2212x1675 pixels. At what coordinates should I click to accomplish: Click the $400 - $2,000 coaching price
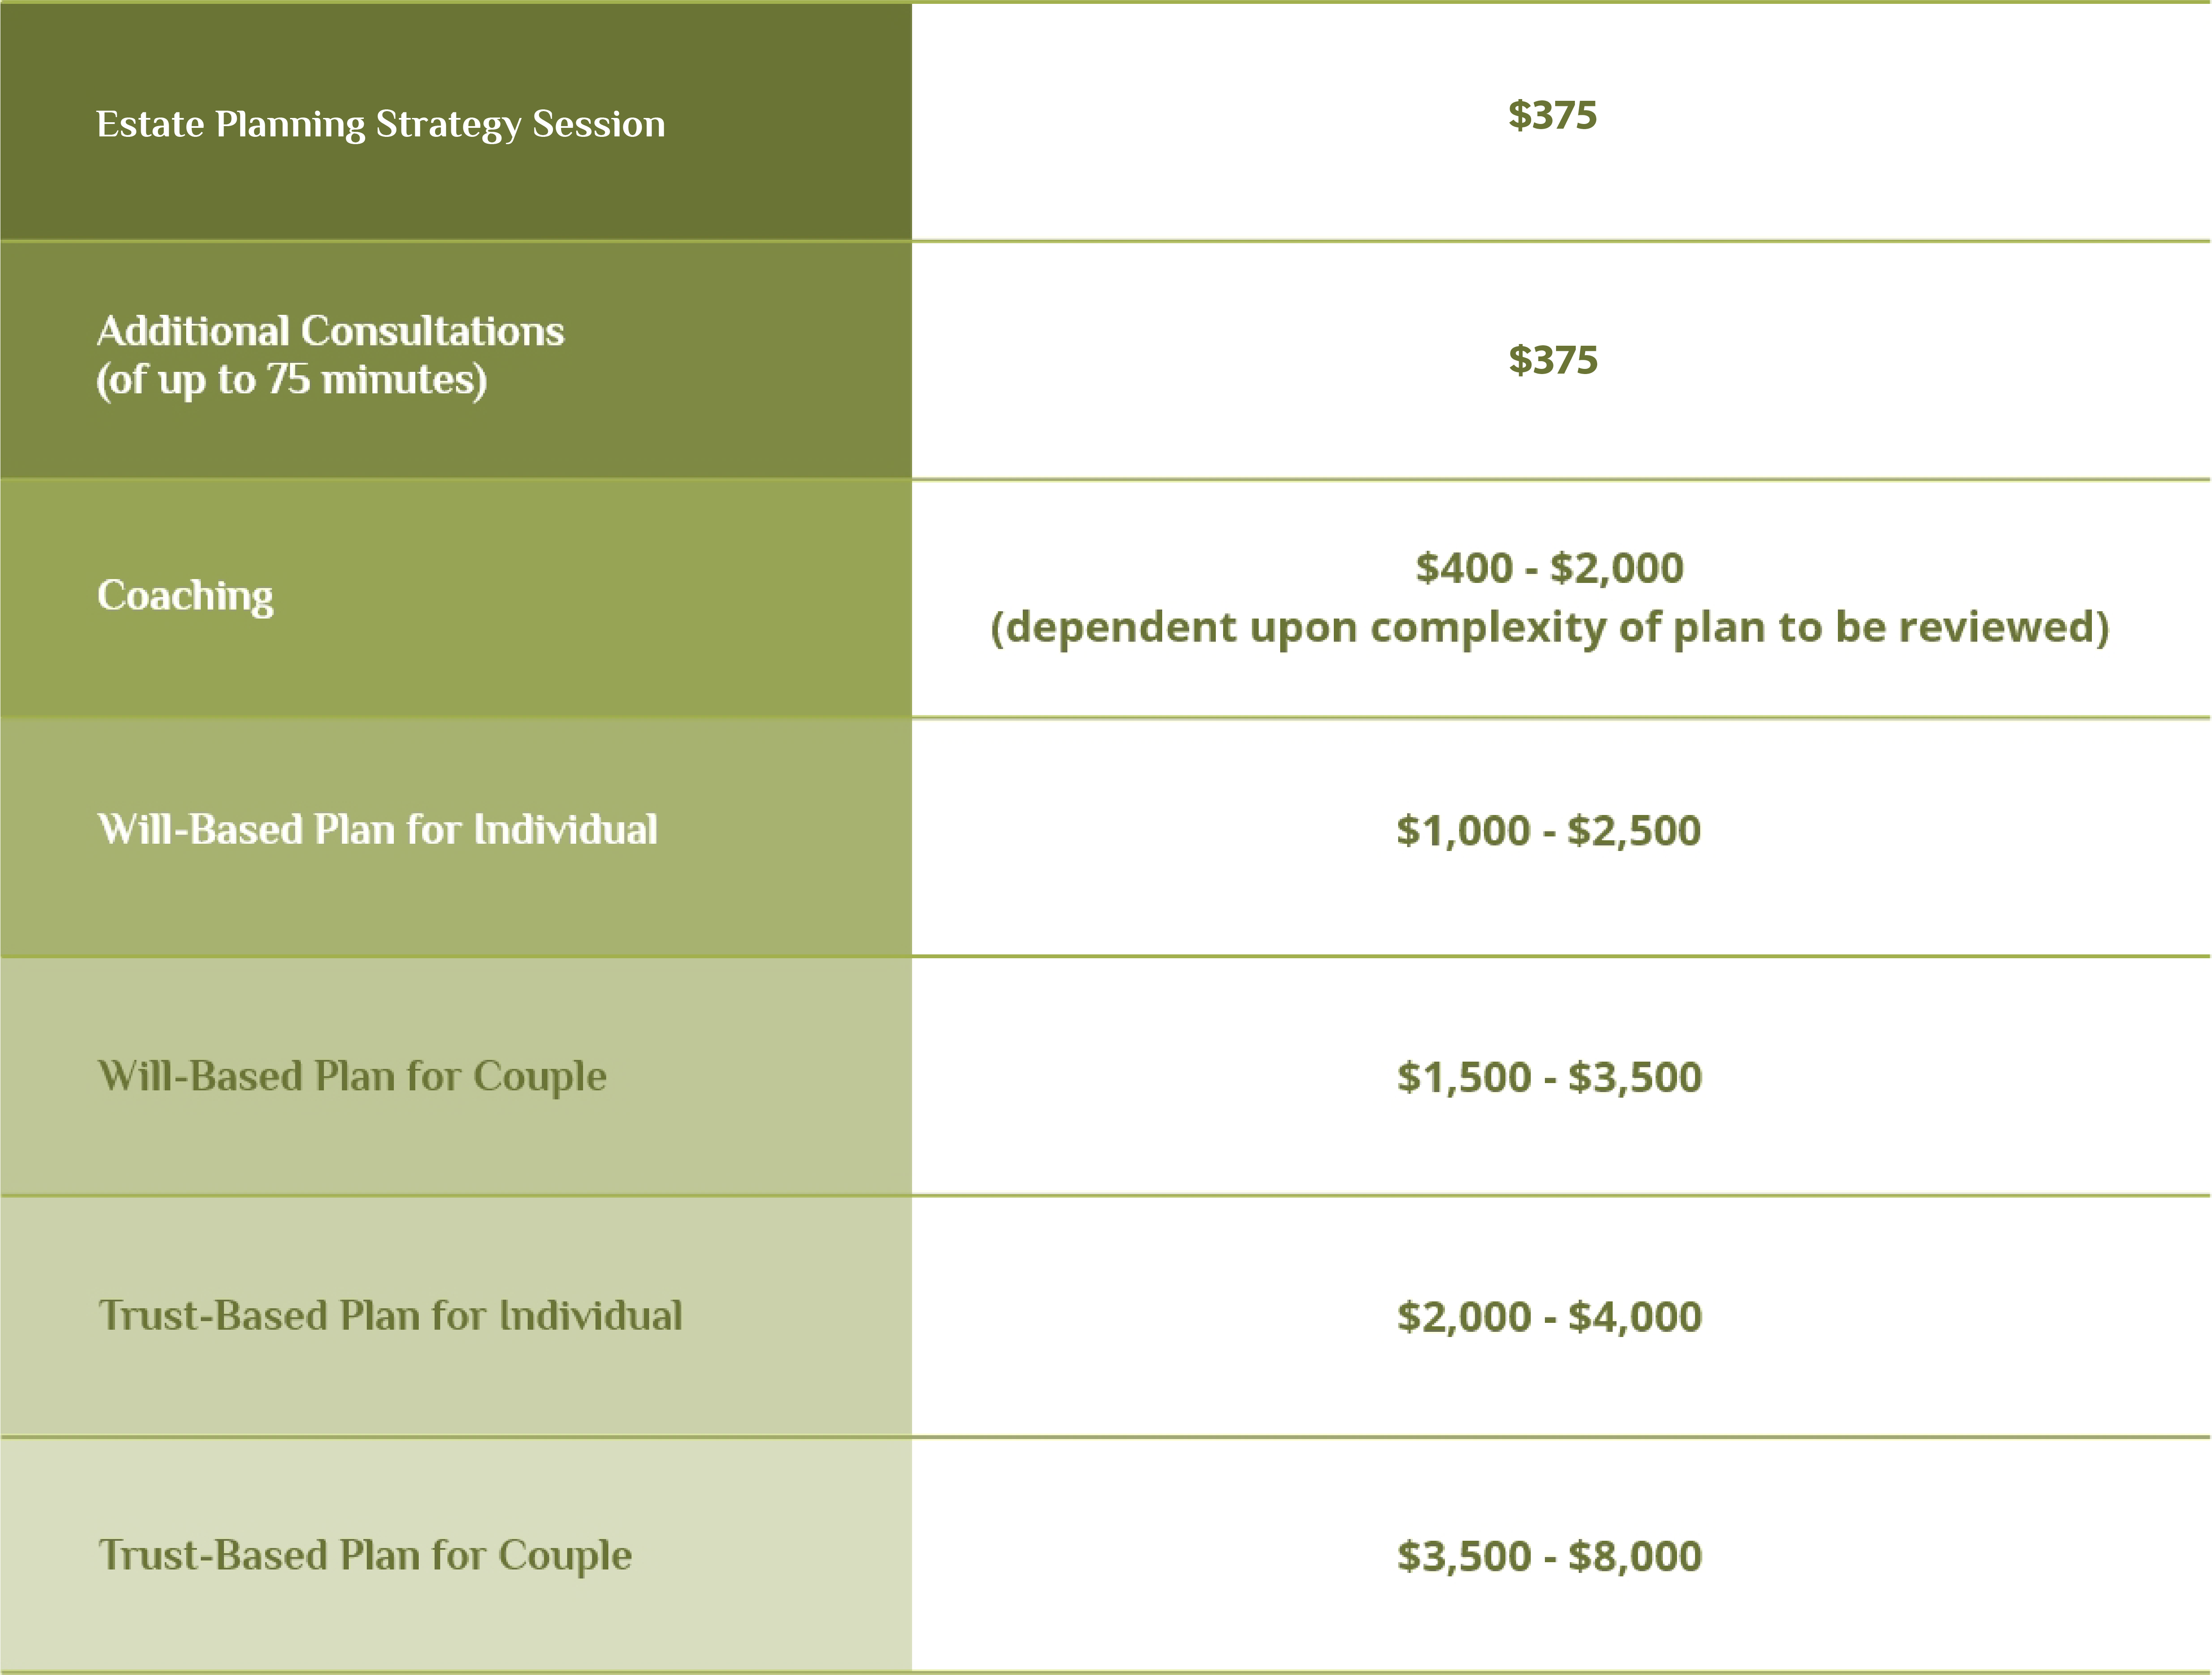pos(1550,568)
